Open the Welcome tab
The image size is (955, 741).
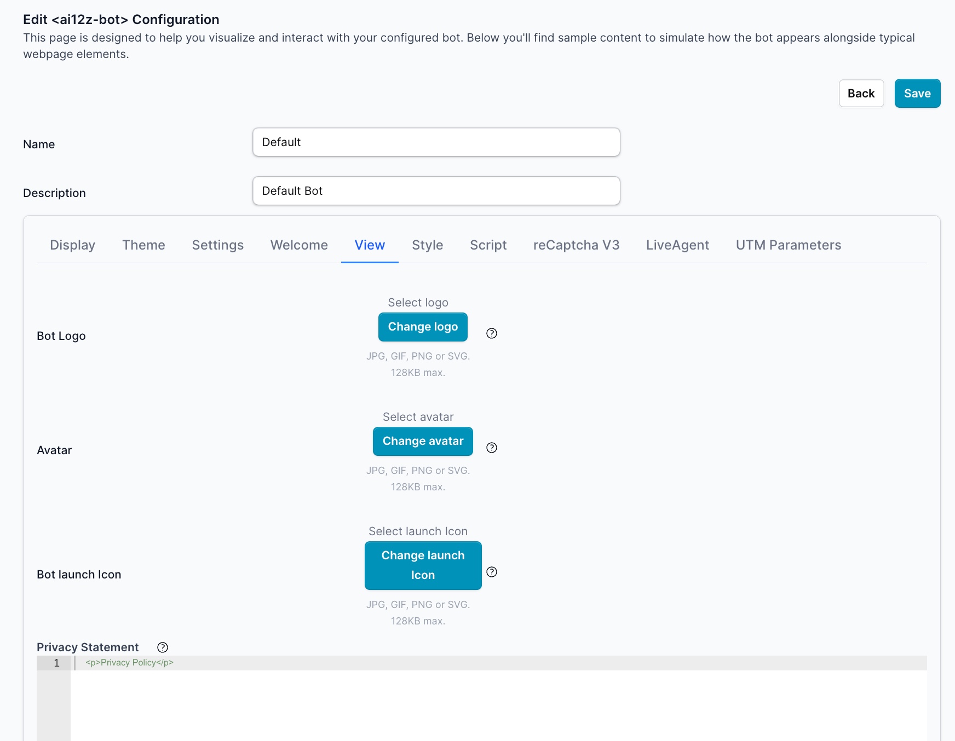coord(299,245)
